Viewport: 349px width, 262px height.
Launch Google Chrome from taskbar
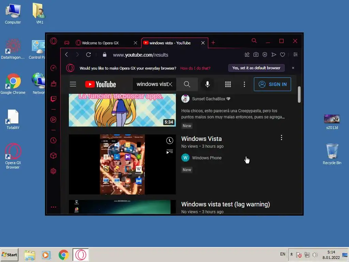[x=63, y=255]
